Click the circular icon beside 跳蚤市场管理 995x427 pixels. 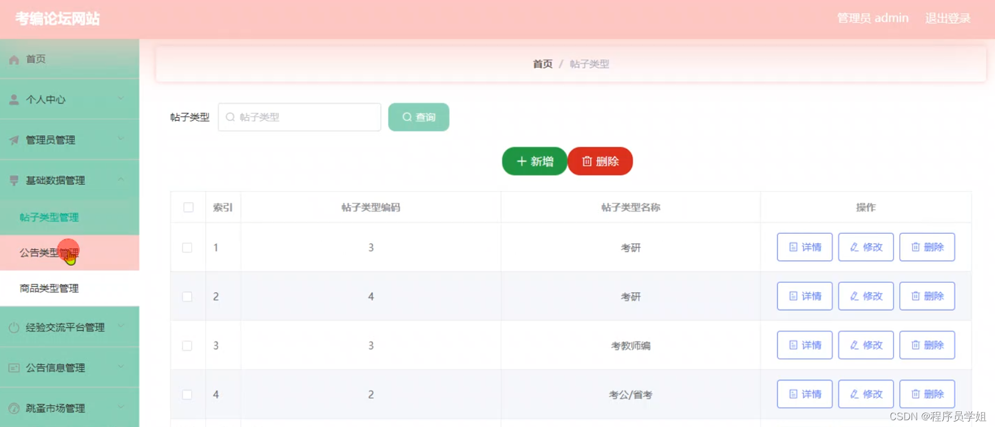coord(14,408)
